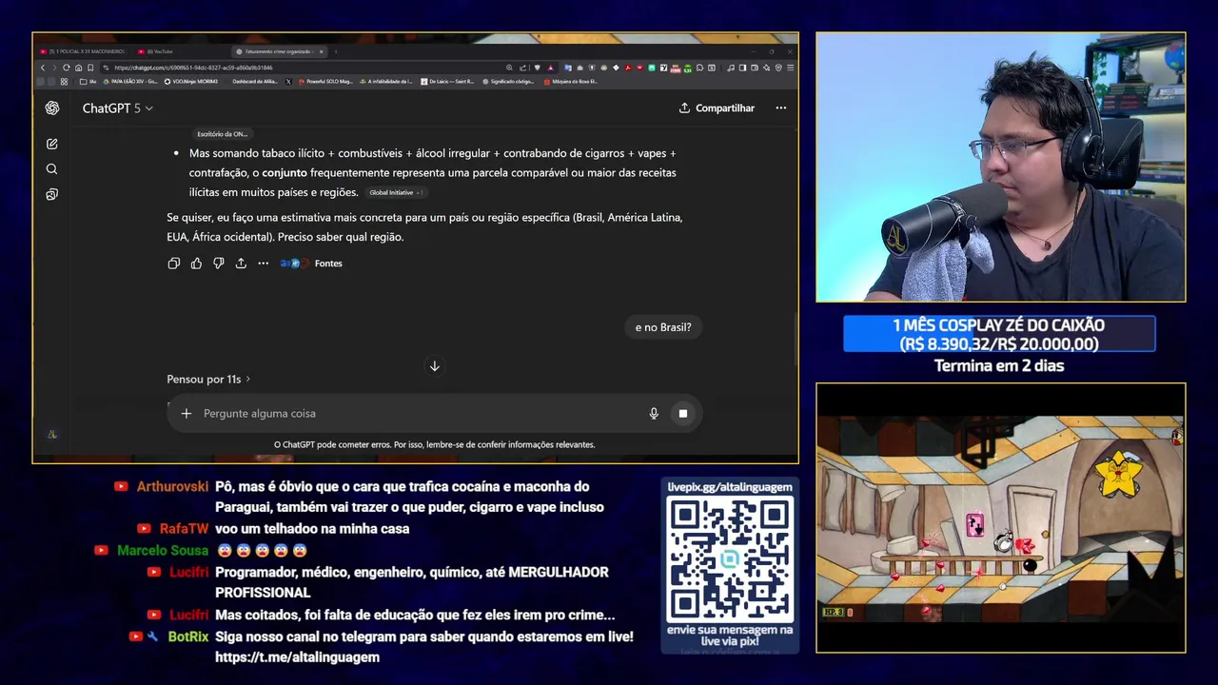Click the 'Termina em 2 dias' text
Screen dimensions: 1218x685
(x=999, y=366)
